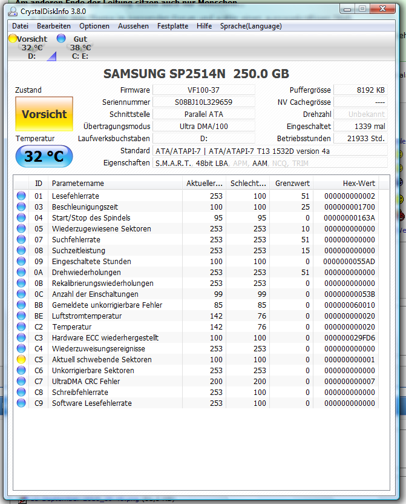The width and height of the screenshot is (406, 504).
Task: Open the Datei menu
Action: [20, 26]
